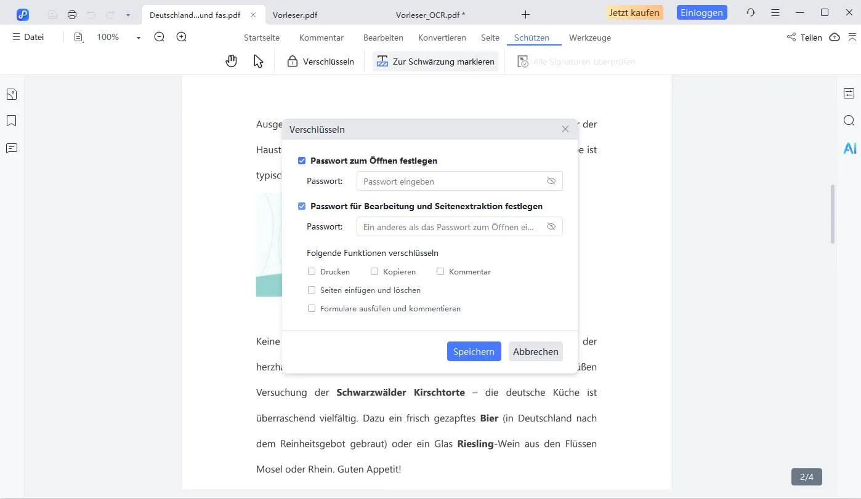Open the AI assistant in right sidebar
This screenshot has width=861, height=499.
[850, 148]
